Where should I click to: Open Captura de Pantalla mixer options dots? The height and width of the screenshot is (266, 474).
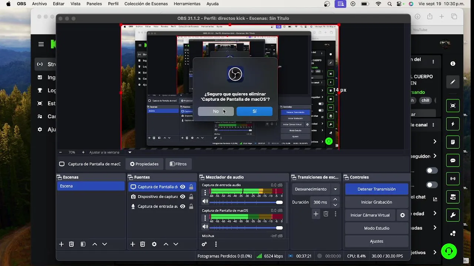205,218
